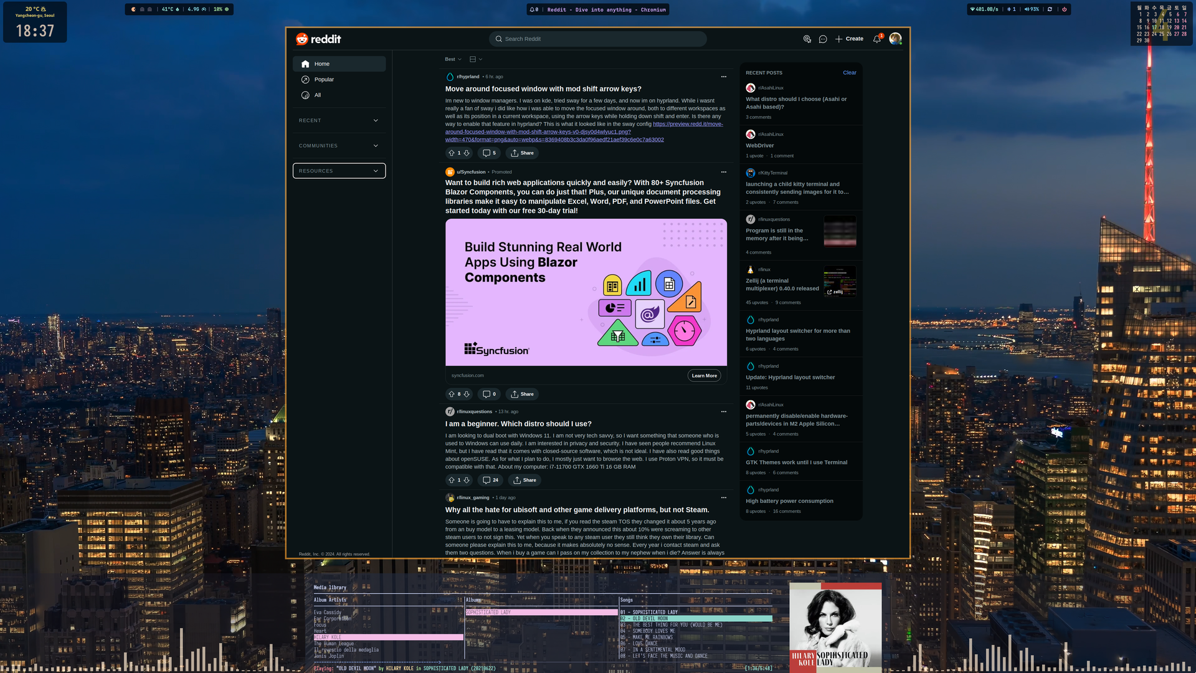Image resolution: width=1196 pixels, height=673 pixels.
Task: Open comments on the beginner distro post
Action: coord(490,480)
